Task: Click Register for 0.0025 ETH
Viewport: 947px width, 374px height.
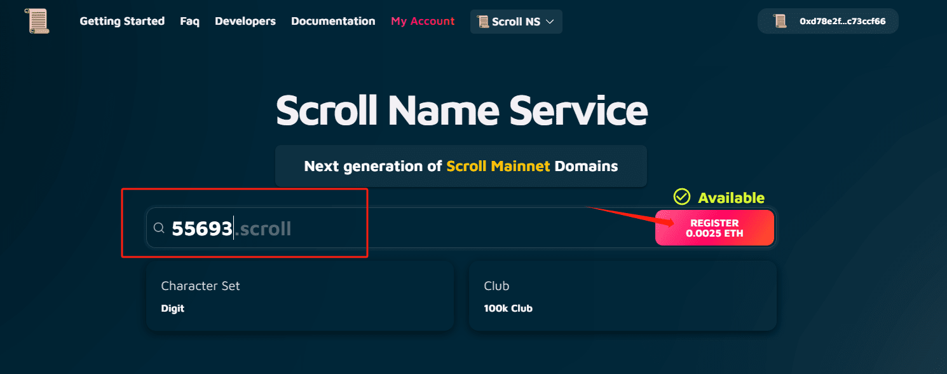Action: pos(714,228)
